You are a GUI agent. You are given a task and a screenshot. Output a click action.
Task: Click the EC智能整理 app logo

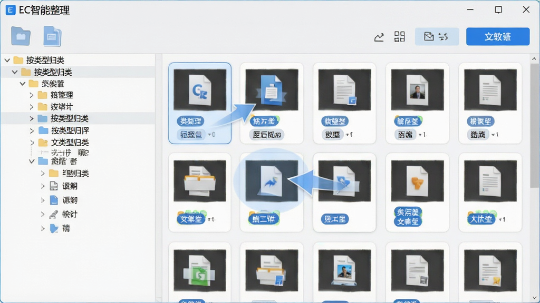point(11,10)
